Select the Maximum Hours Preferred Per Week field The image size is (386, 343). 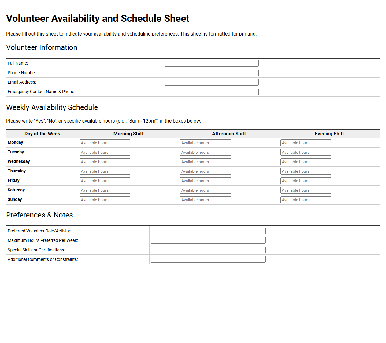208,240
